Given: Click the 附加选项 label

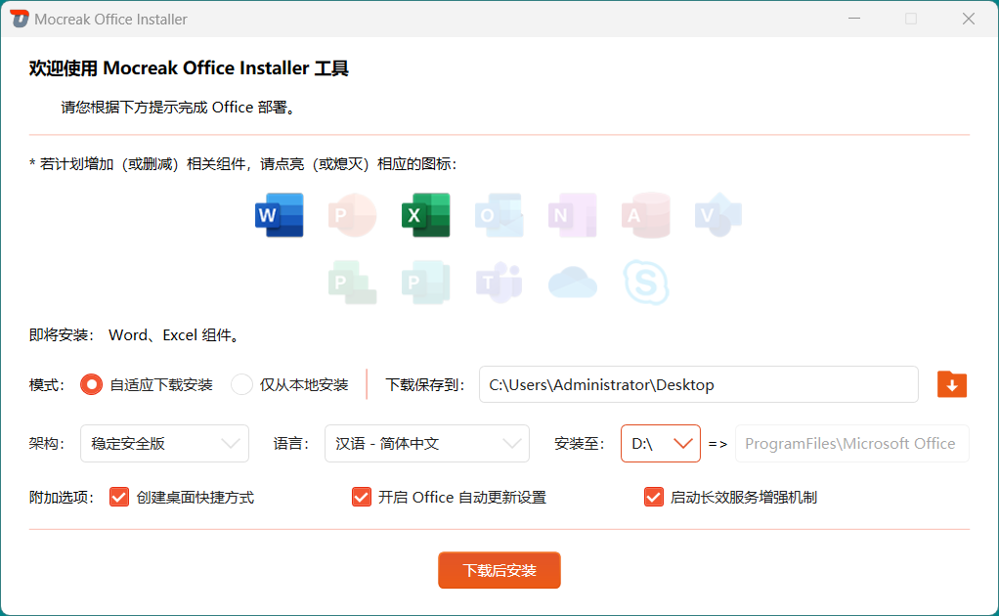Looking at the screenshot, I should (x=62, y=498).
